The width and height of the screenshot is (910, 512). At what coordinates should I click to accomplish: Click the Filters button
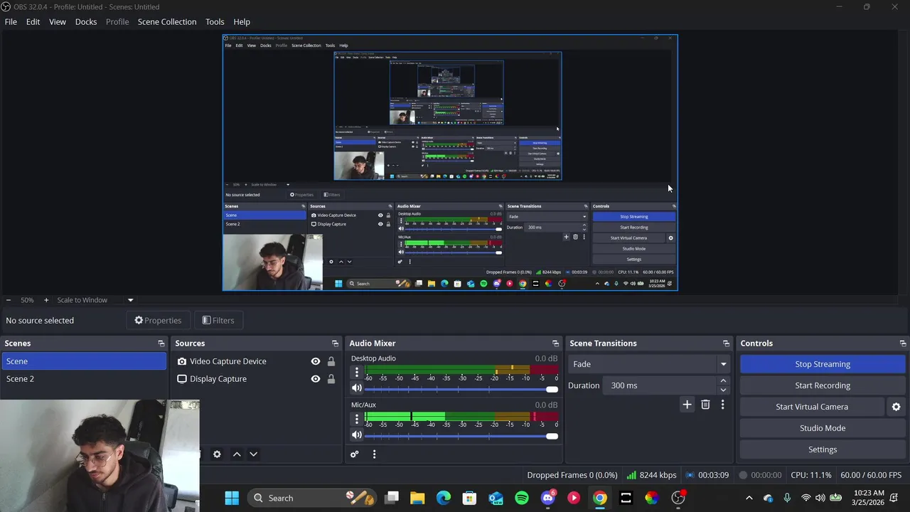tap(218, 321)
